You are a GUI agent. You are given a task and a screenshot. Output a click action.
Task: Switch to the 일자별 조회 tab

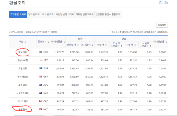34,14
